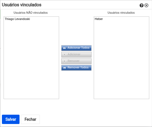Click the left-arrow icon on Remover

click(64, 61)
